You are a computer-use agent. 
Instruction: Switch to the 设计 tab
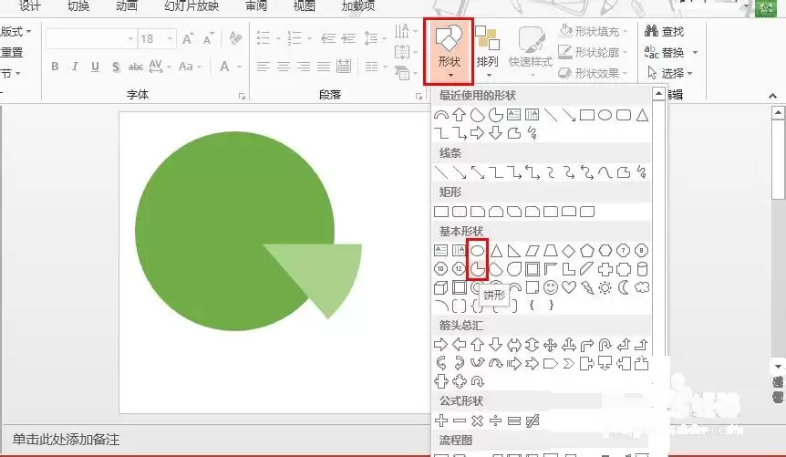coord(30,6)
